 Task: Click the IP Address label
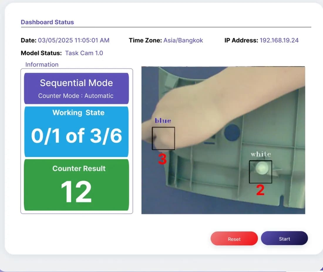point(241,40)
